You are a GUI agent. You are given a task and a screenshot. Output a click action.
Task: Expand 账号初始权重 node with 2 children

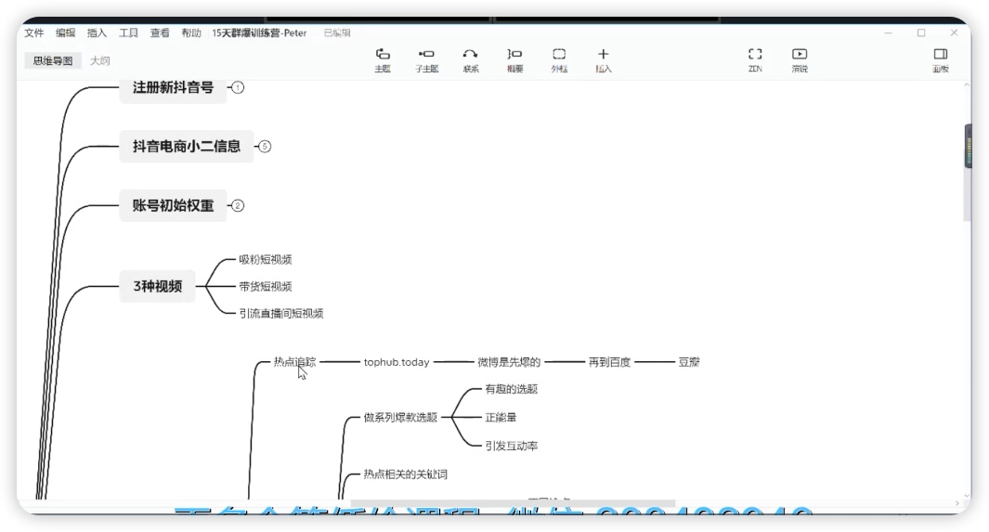(x=237, y=206)
